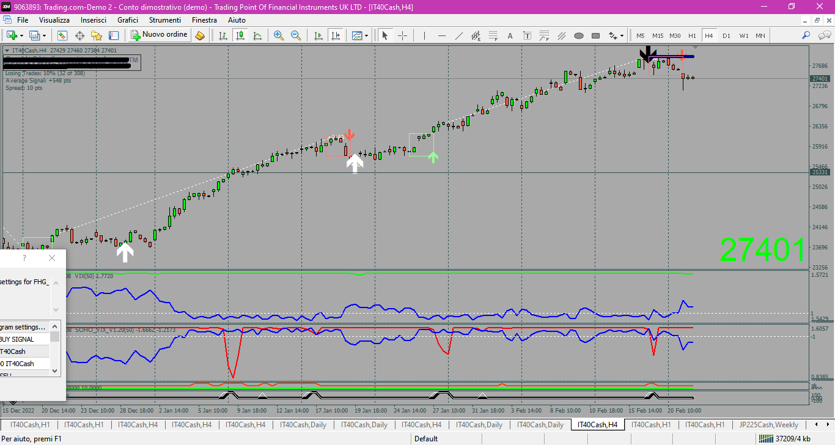Expand the Profiles dropdown arrow
This screenshot has width=835, height=445.
point(44,35)
